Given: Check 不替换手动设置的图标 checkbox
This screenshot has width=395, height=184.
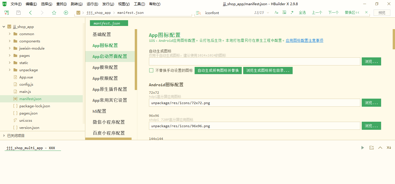Looking at the screenshot, I should click(x=151, y=70).
